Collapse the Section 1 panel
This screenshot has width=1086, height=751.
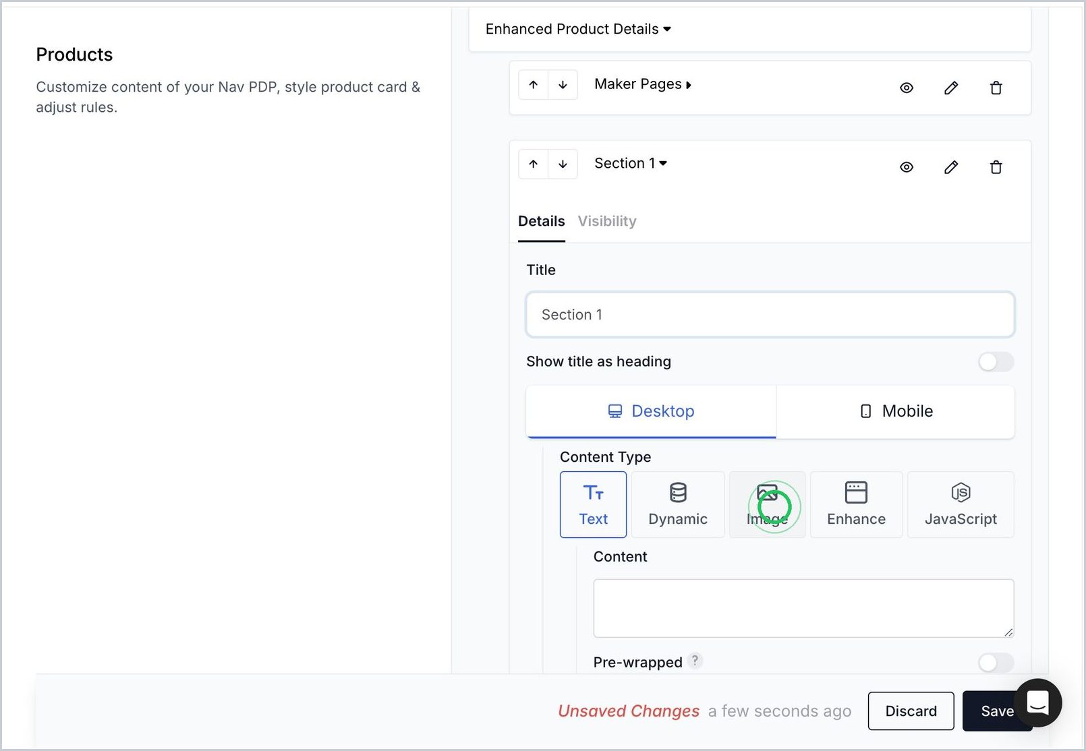click(x=631, y=163)
